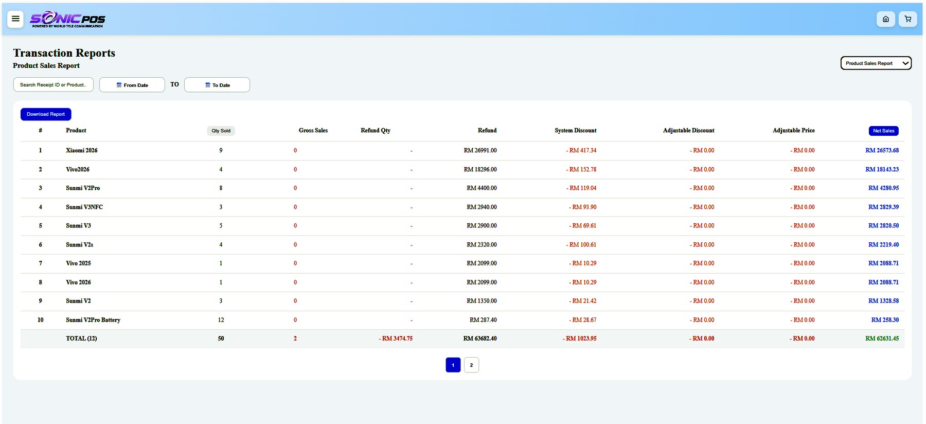Screen dimensions: 926x424
Task: Click net sales RM 18143.23
Action: (x=882, y=169)
